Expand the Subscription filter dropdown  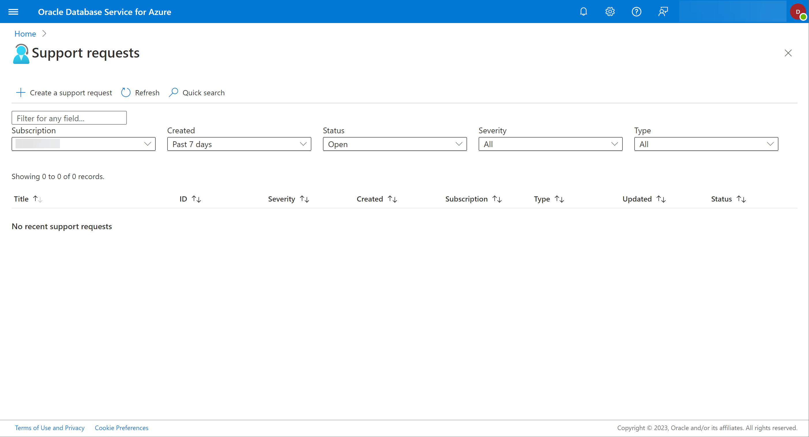click(84, 144)
